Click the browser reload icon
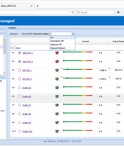The height and width of the screenshot is (146, 124). [x=73, y=12]
